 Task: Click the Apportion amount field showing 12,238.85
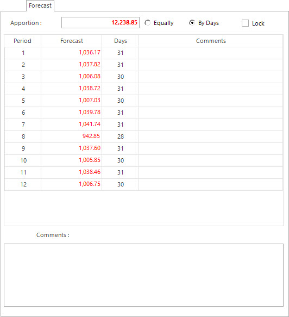tap(100, 22)
